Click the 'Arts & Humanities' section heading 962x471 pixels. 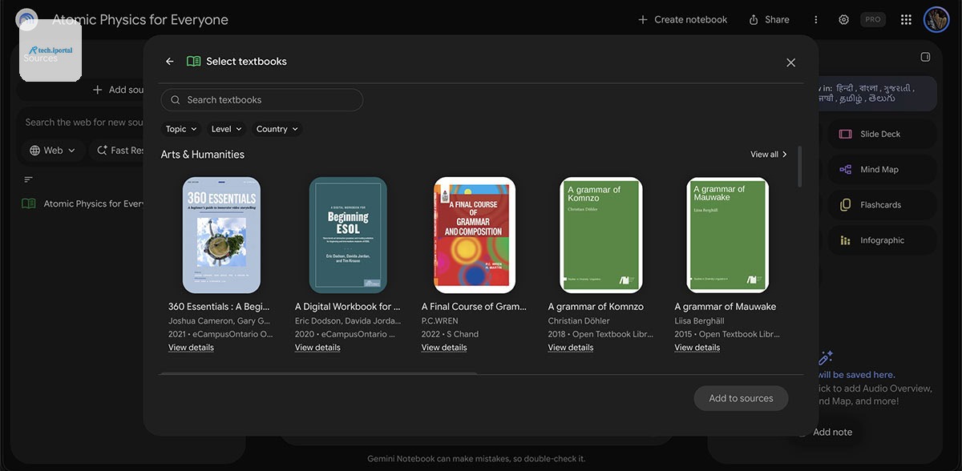(x=203, y=155)
